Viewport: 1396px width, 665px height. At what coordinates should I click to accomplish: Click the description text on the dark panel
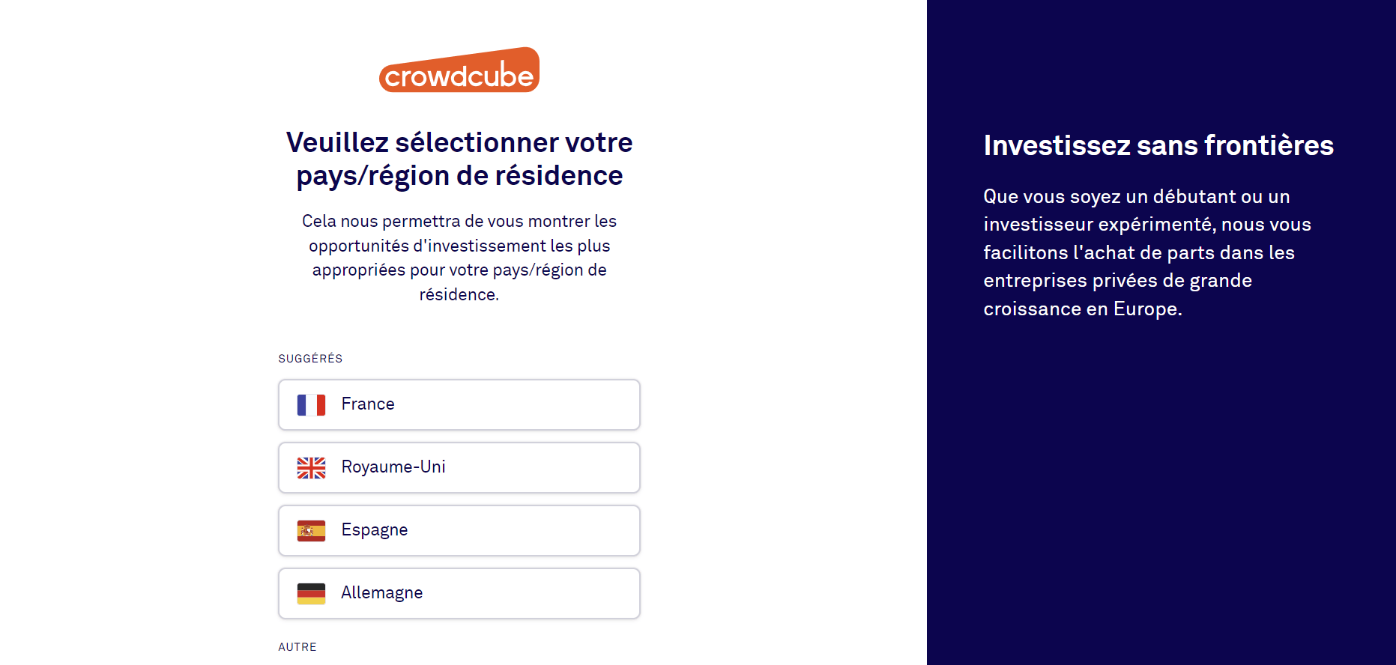(1147, 252)
